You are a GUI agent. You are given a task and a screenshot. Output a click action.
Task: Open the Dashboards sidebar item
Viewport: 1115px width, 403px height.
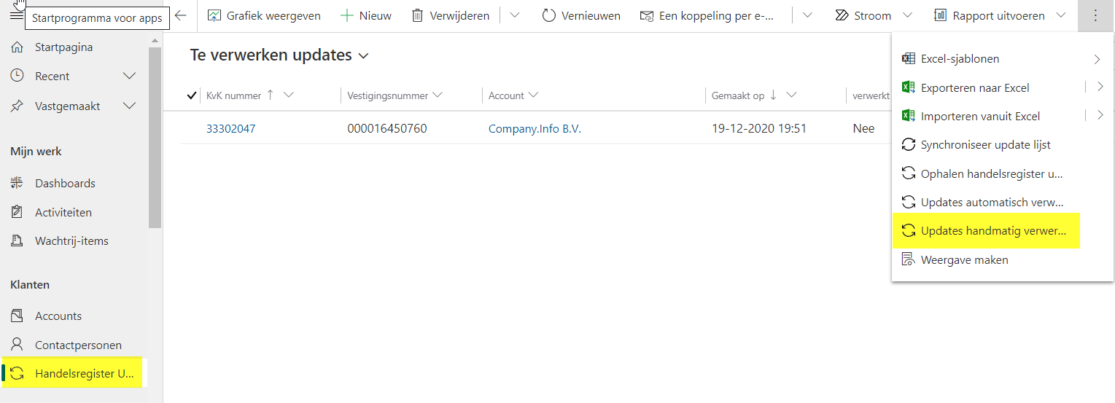click(x=65, y=184)
